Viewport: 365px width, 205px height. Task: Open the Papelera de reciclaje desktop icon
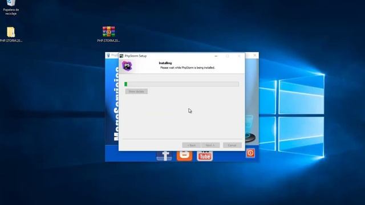tap(11, 7)
